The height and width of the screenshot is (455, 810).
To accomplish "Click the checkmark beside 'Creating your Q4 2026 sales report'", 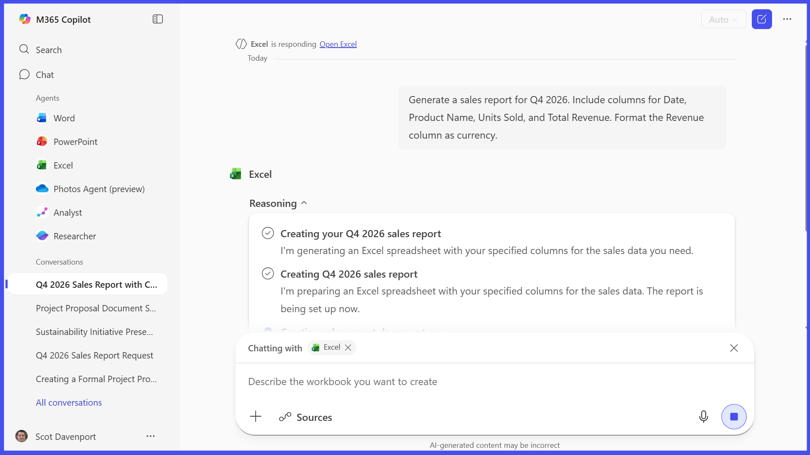I will 268,233.
